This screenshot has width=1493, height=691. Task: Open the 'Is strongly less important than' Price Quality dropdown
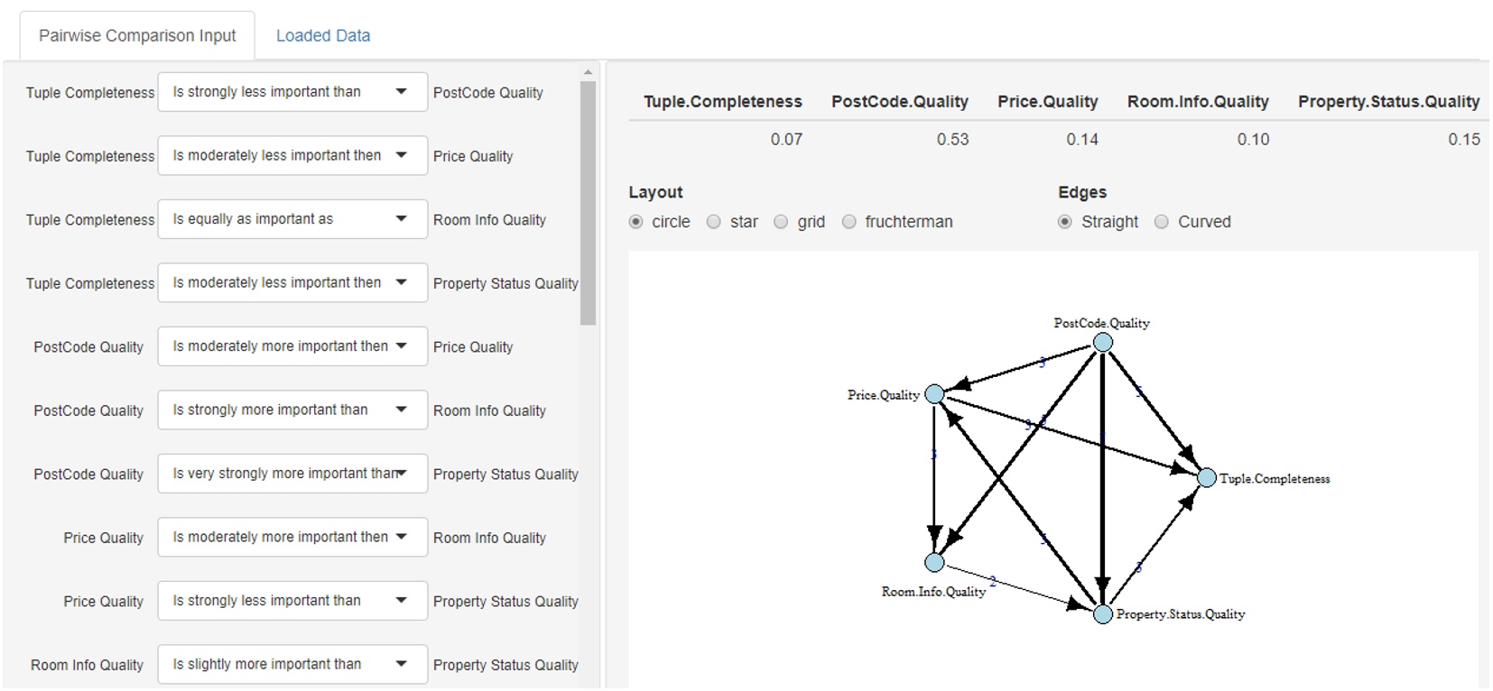point(292,600)
